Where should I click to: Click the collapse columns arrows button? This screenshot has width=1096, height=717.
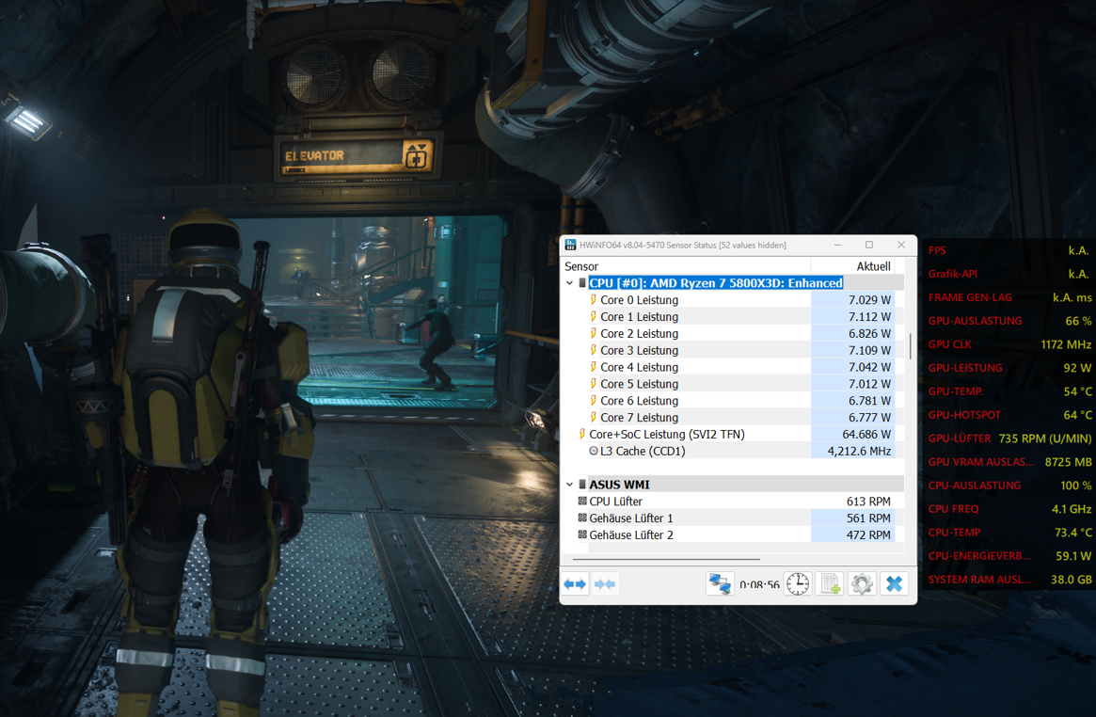coord(605,583)
